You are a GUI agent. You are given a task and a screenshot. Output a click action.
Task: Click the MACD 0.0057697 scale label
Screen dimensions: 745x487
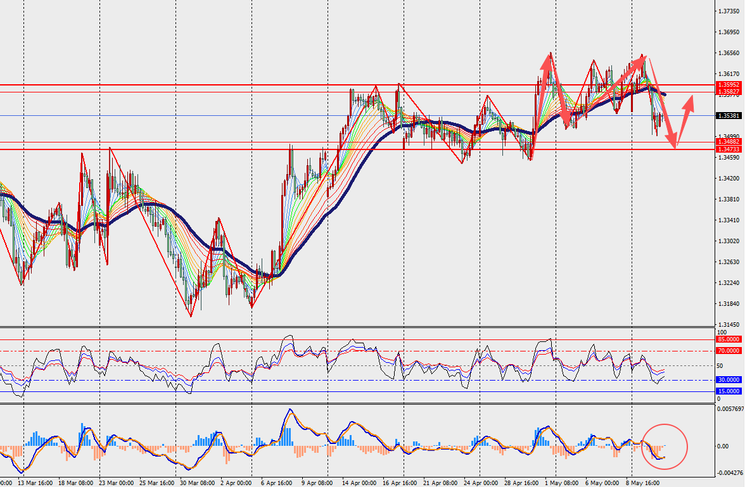[x=730, y=408]
